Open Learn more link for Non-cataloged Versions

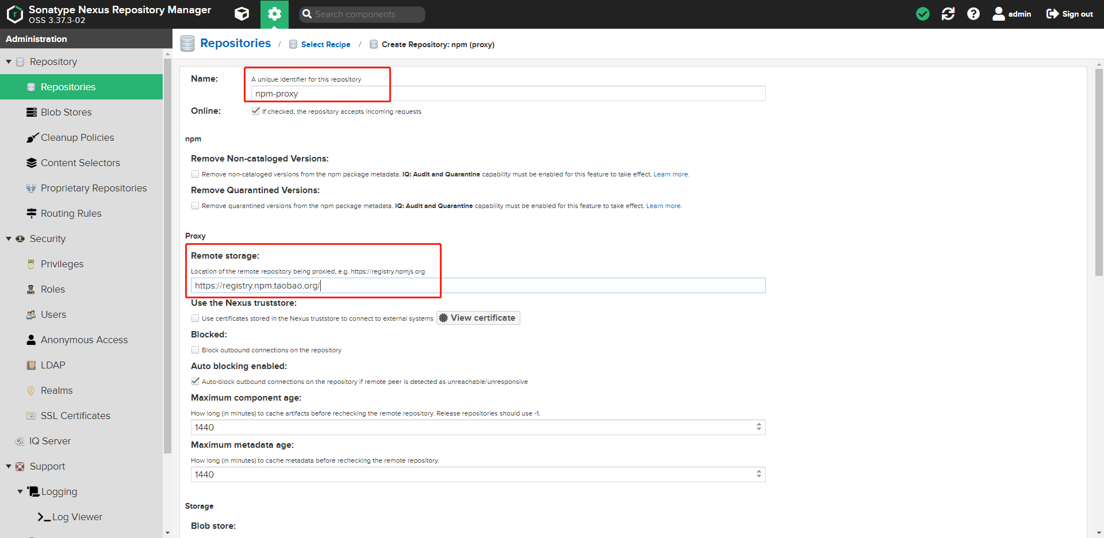coord(670,174)
